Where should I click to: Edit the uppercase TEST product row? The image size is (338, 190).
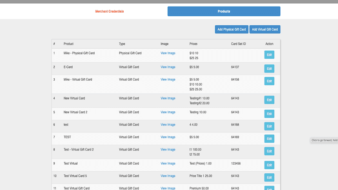click(x=269, y=139)
